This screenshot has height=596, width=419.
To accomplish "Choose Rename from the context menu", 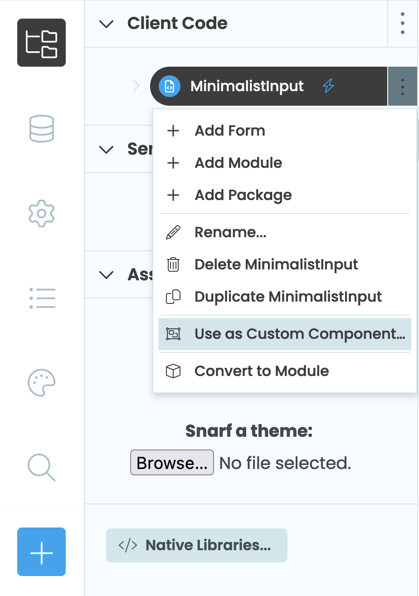I will pyautogui.click(x=231, y=232).
